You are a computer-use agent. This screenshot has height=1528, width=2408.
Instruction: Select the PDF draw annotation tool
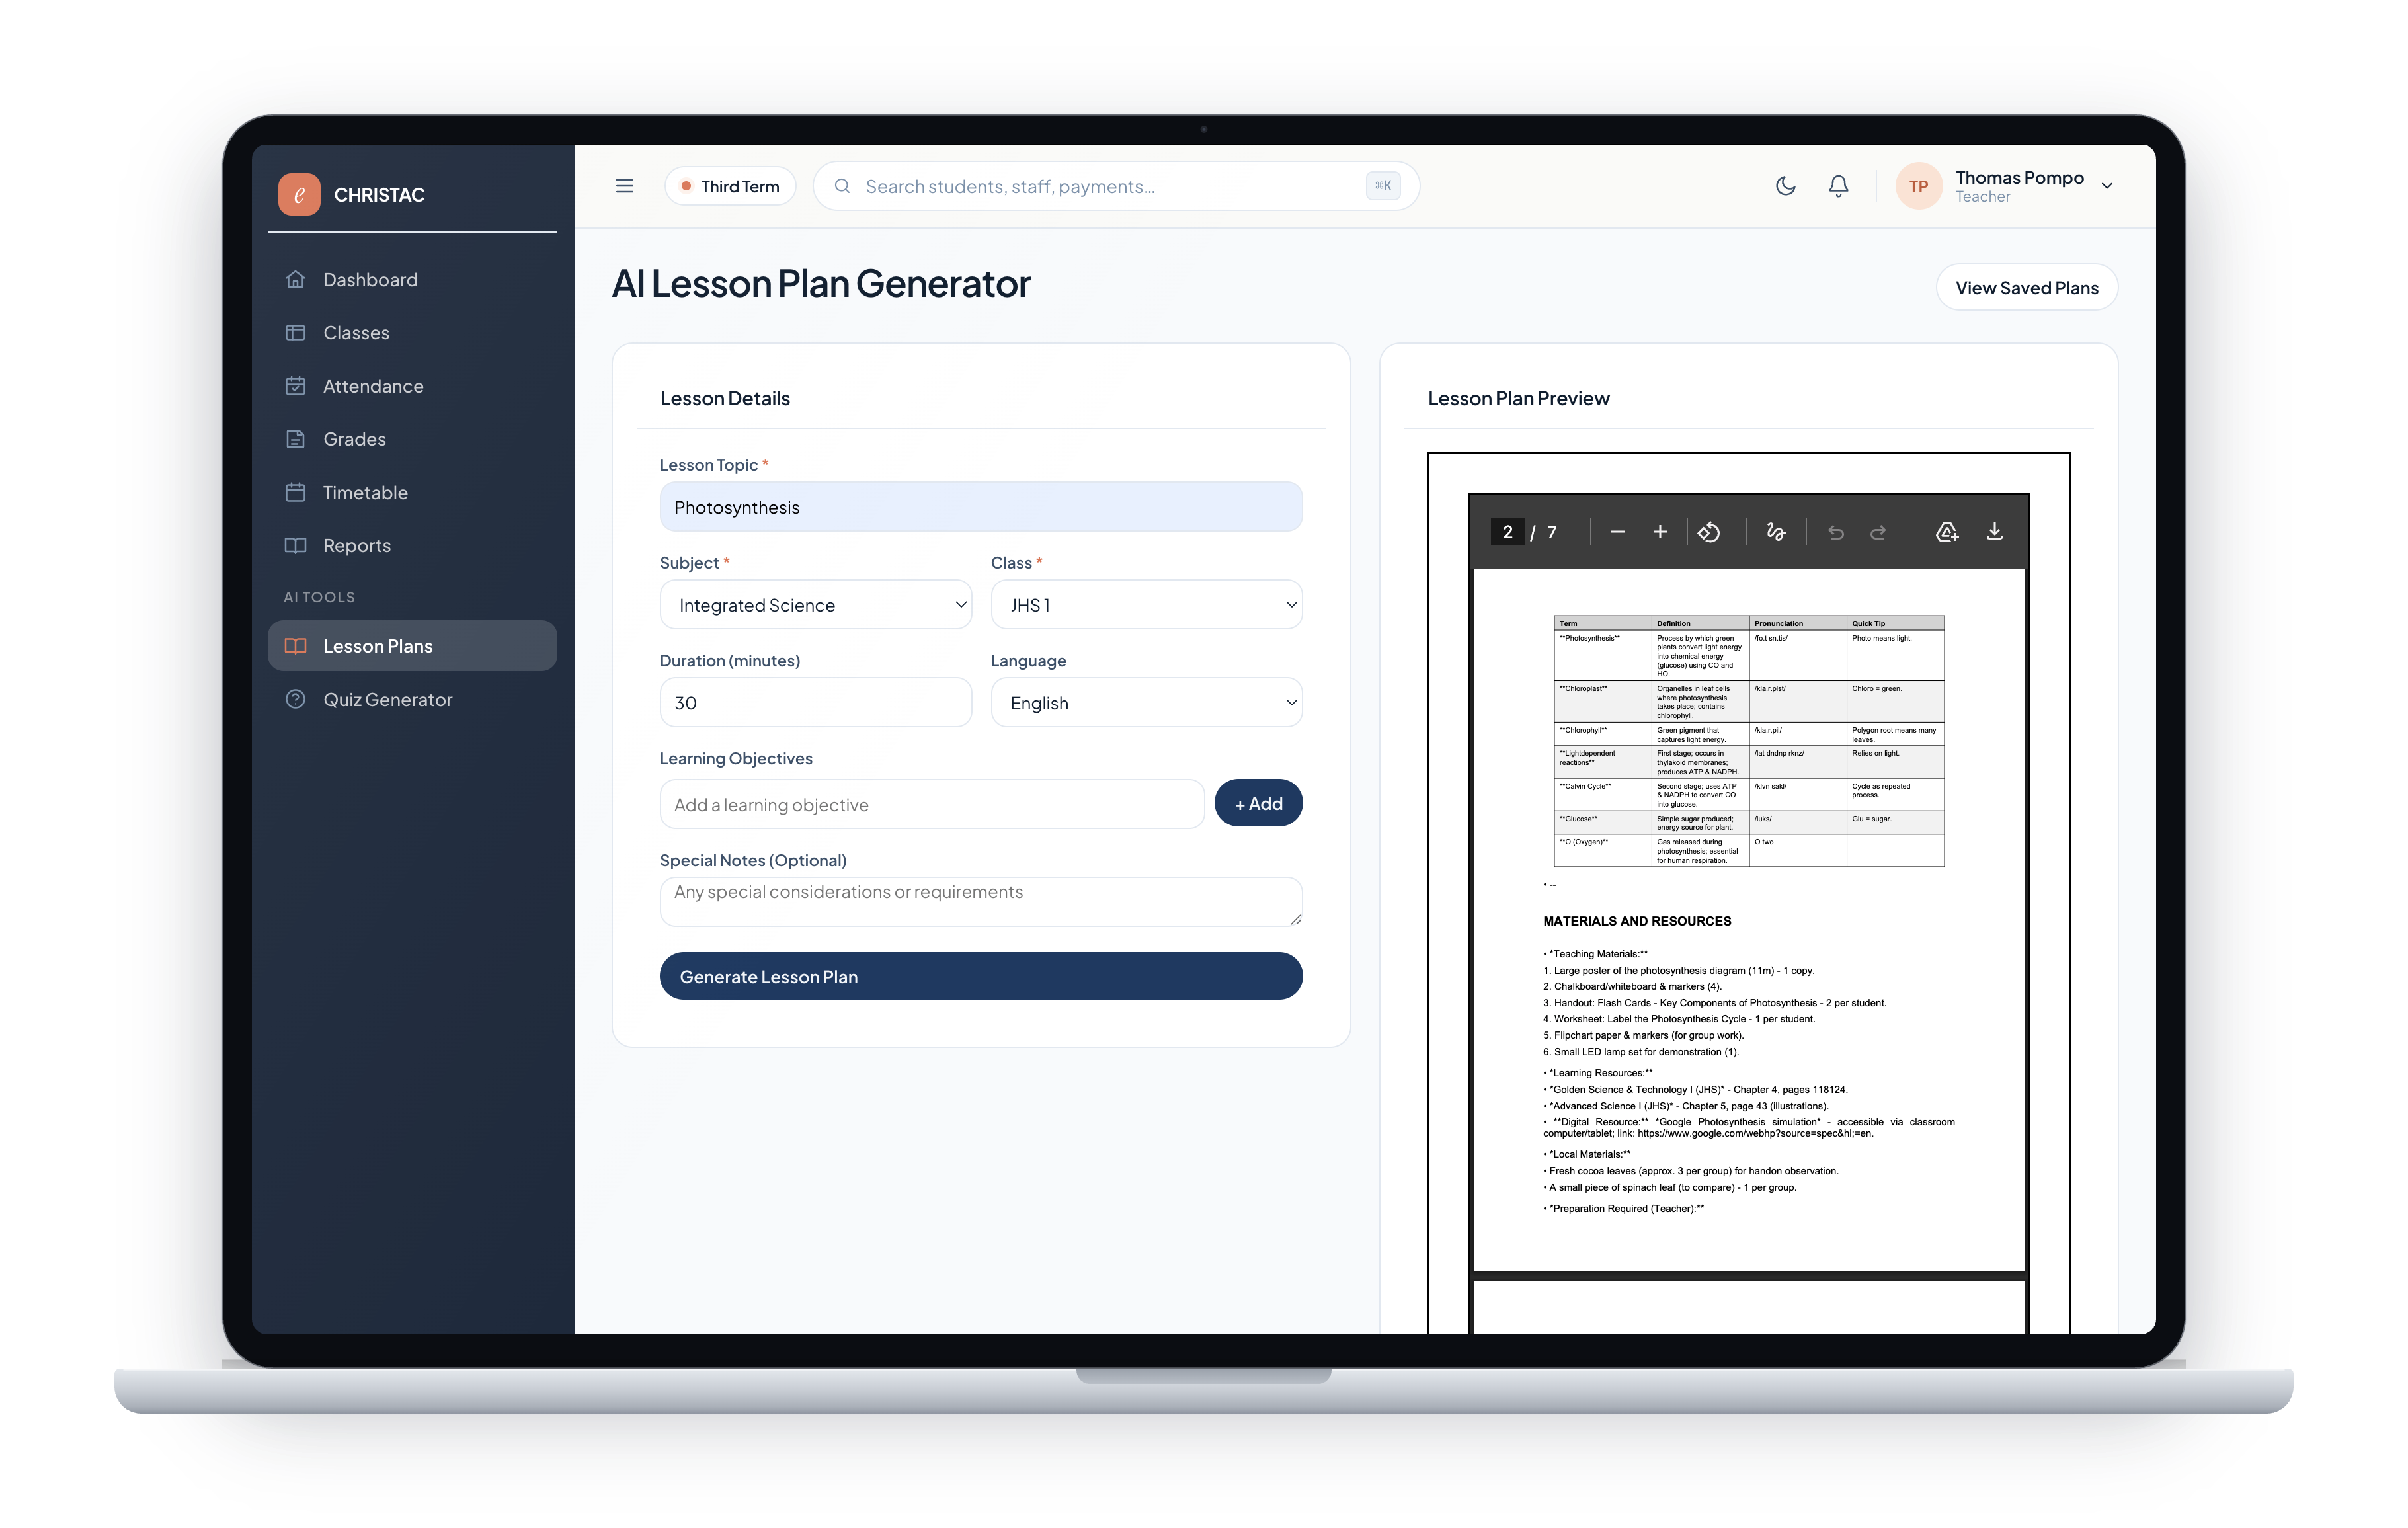(x=1775, y=532)
